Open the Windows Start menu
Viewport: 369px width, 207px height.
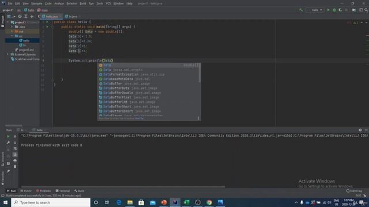pos(5,202)
